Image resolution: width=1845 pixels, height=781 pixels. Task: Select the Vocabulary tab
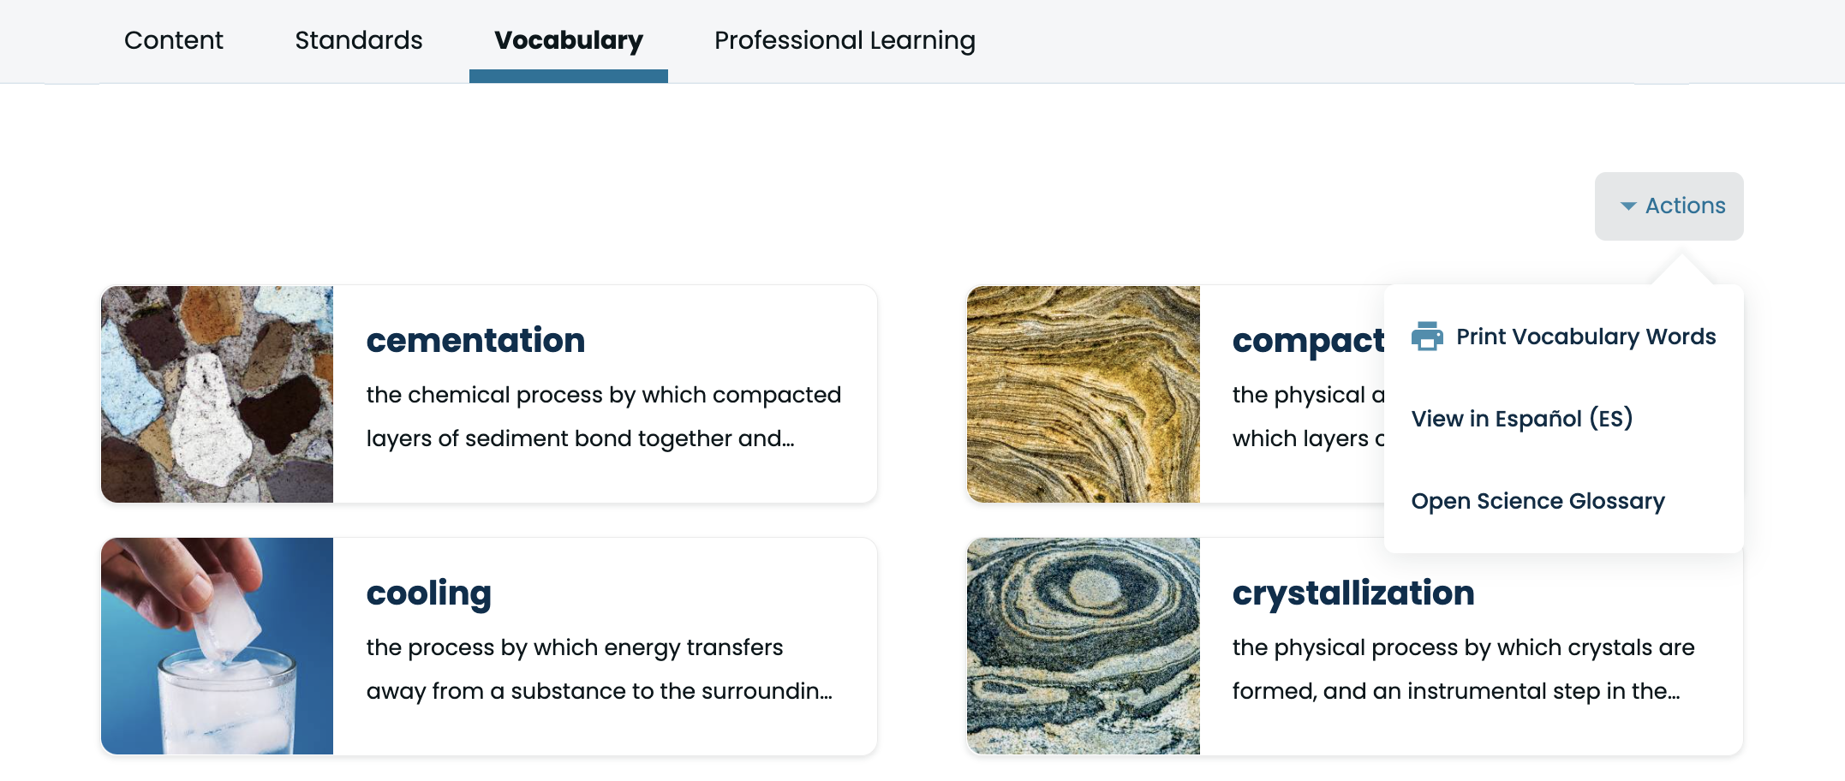(x=568, y=40)
